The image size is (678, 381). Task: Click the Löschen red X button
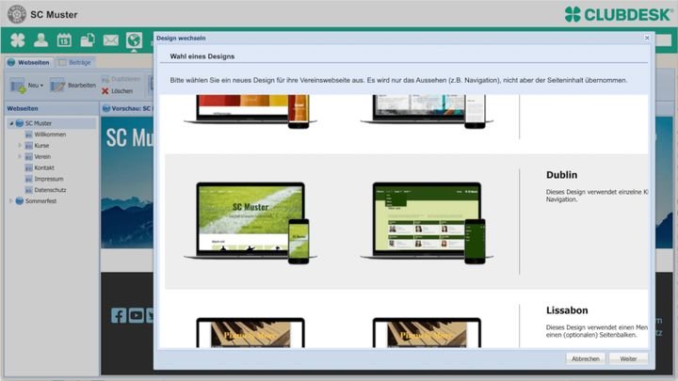click(x=117, y=91)
